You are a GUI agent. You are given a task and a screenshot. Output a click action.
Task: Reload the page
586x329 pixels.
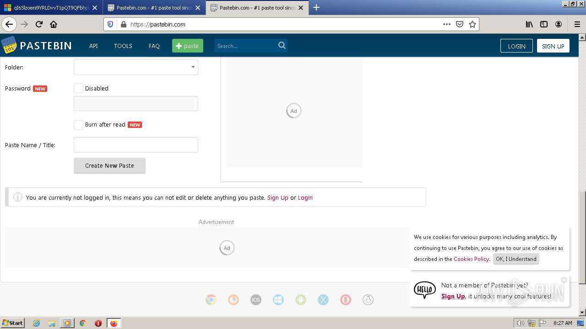39,24
